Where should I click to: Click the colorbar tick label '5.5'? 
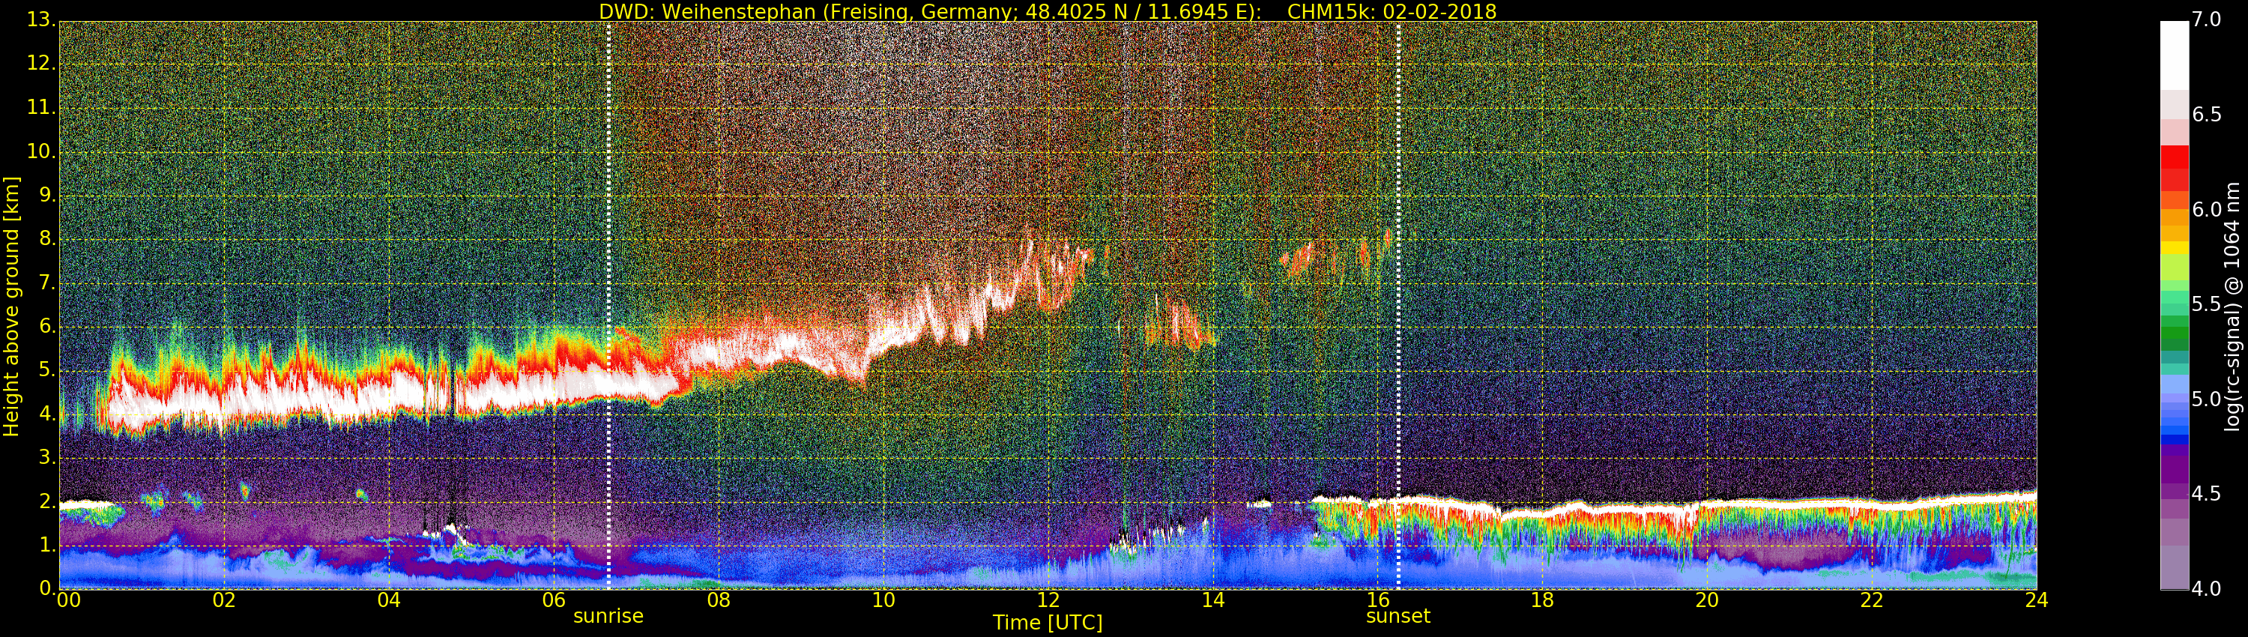[2207, 304]
